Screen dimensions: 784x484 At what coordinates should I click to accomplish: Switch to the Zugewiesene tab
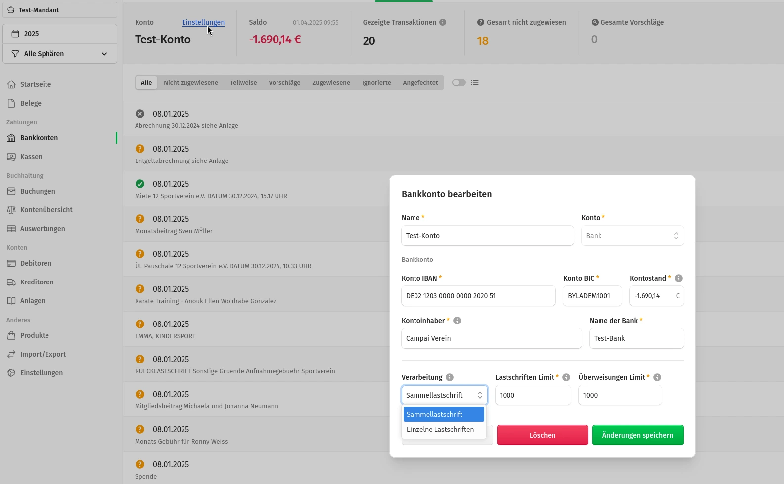[331, 82]
